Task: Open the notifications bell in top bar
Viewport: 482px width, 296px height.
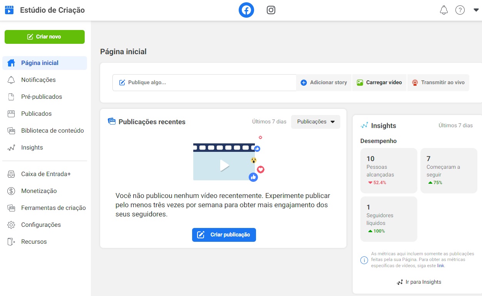Action: [444, 10]
